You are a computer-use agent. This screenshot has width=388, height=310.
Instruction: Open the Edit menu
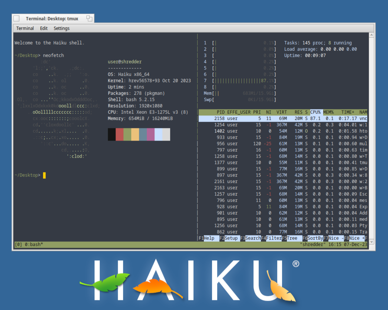pyautogui.click(x=44, y=28)
